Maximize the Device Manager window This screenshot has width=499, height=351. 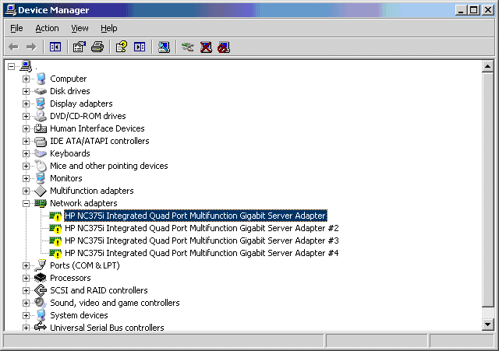click(473, 10)
